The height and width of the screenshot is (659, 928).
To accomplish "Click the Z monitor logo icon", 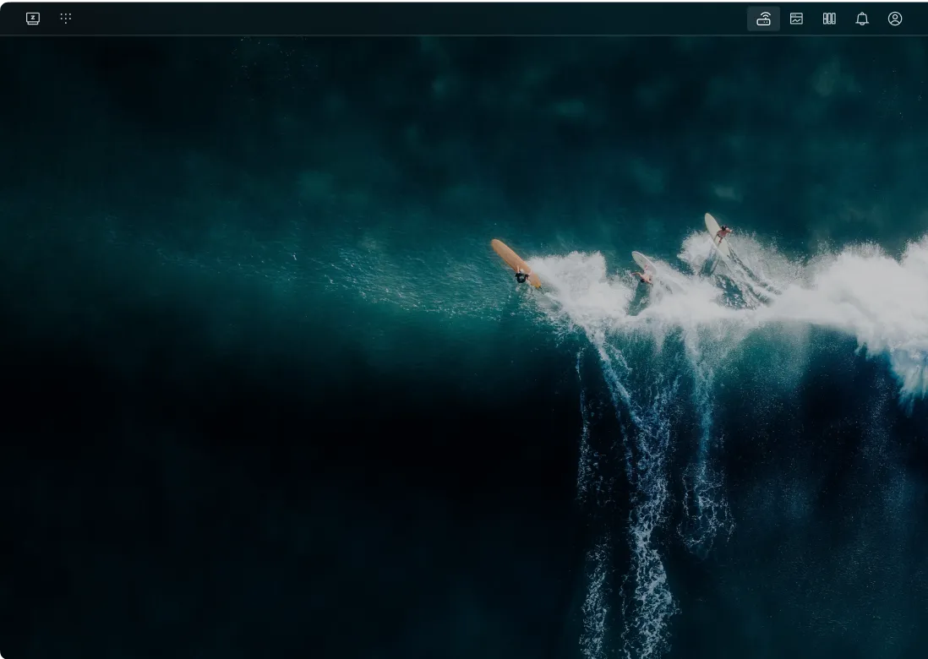I will pos(33,19).
